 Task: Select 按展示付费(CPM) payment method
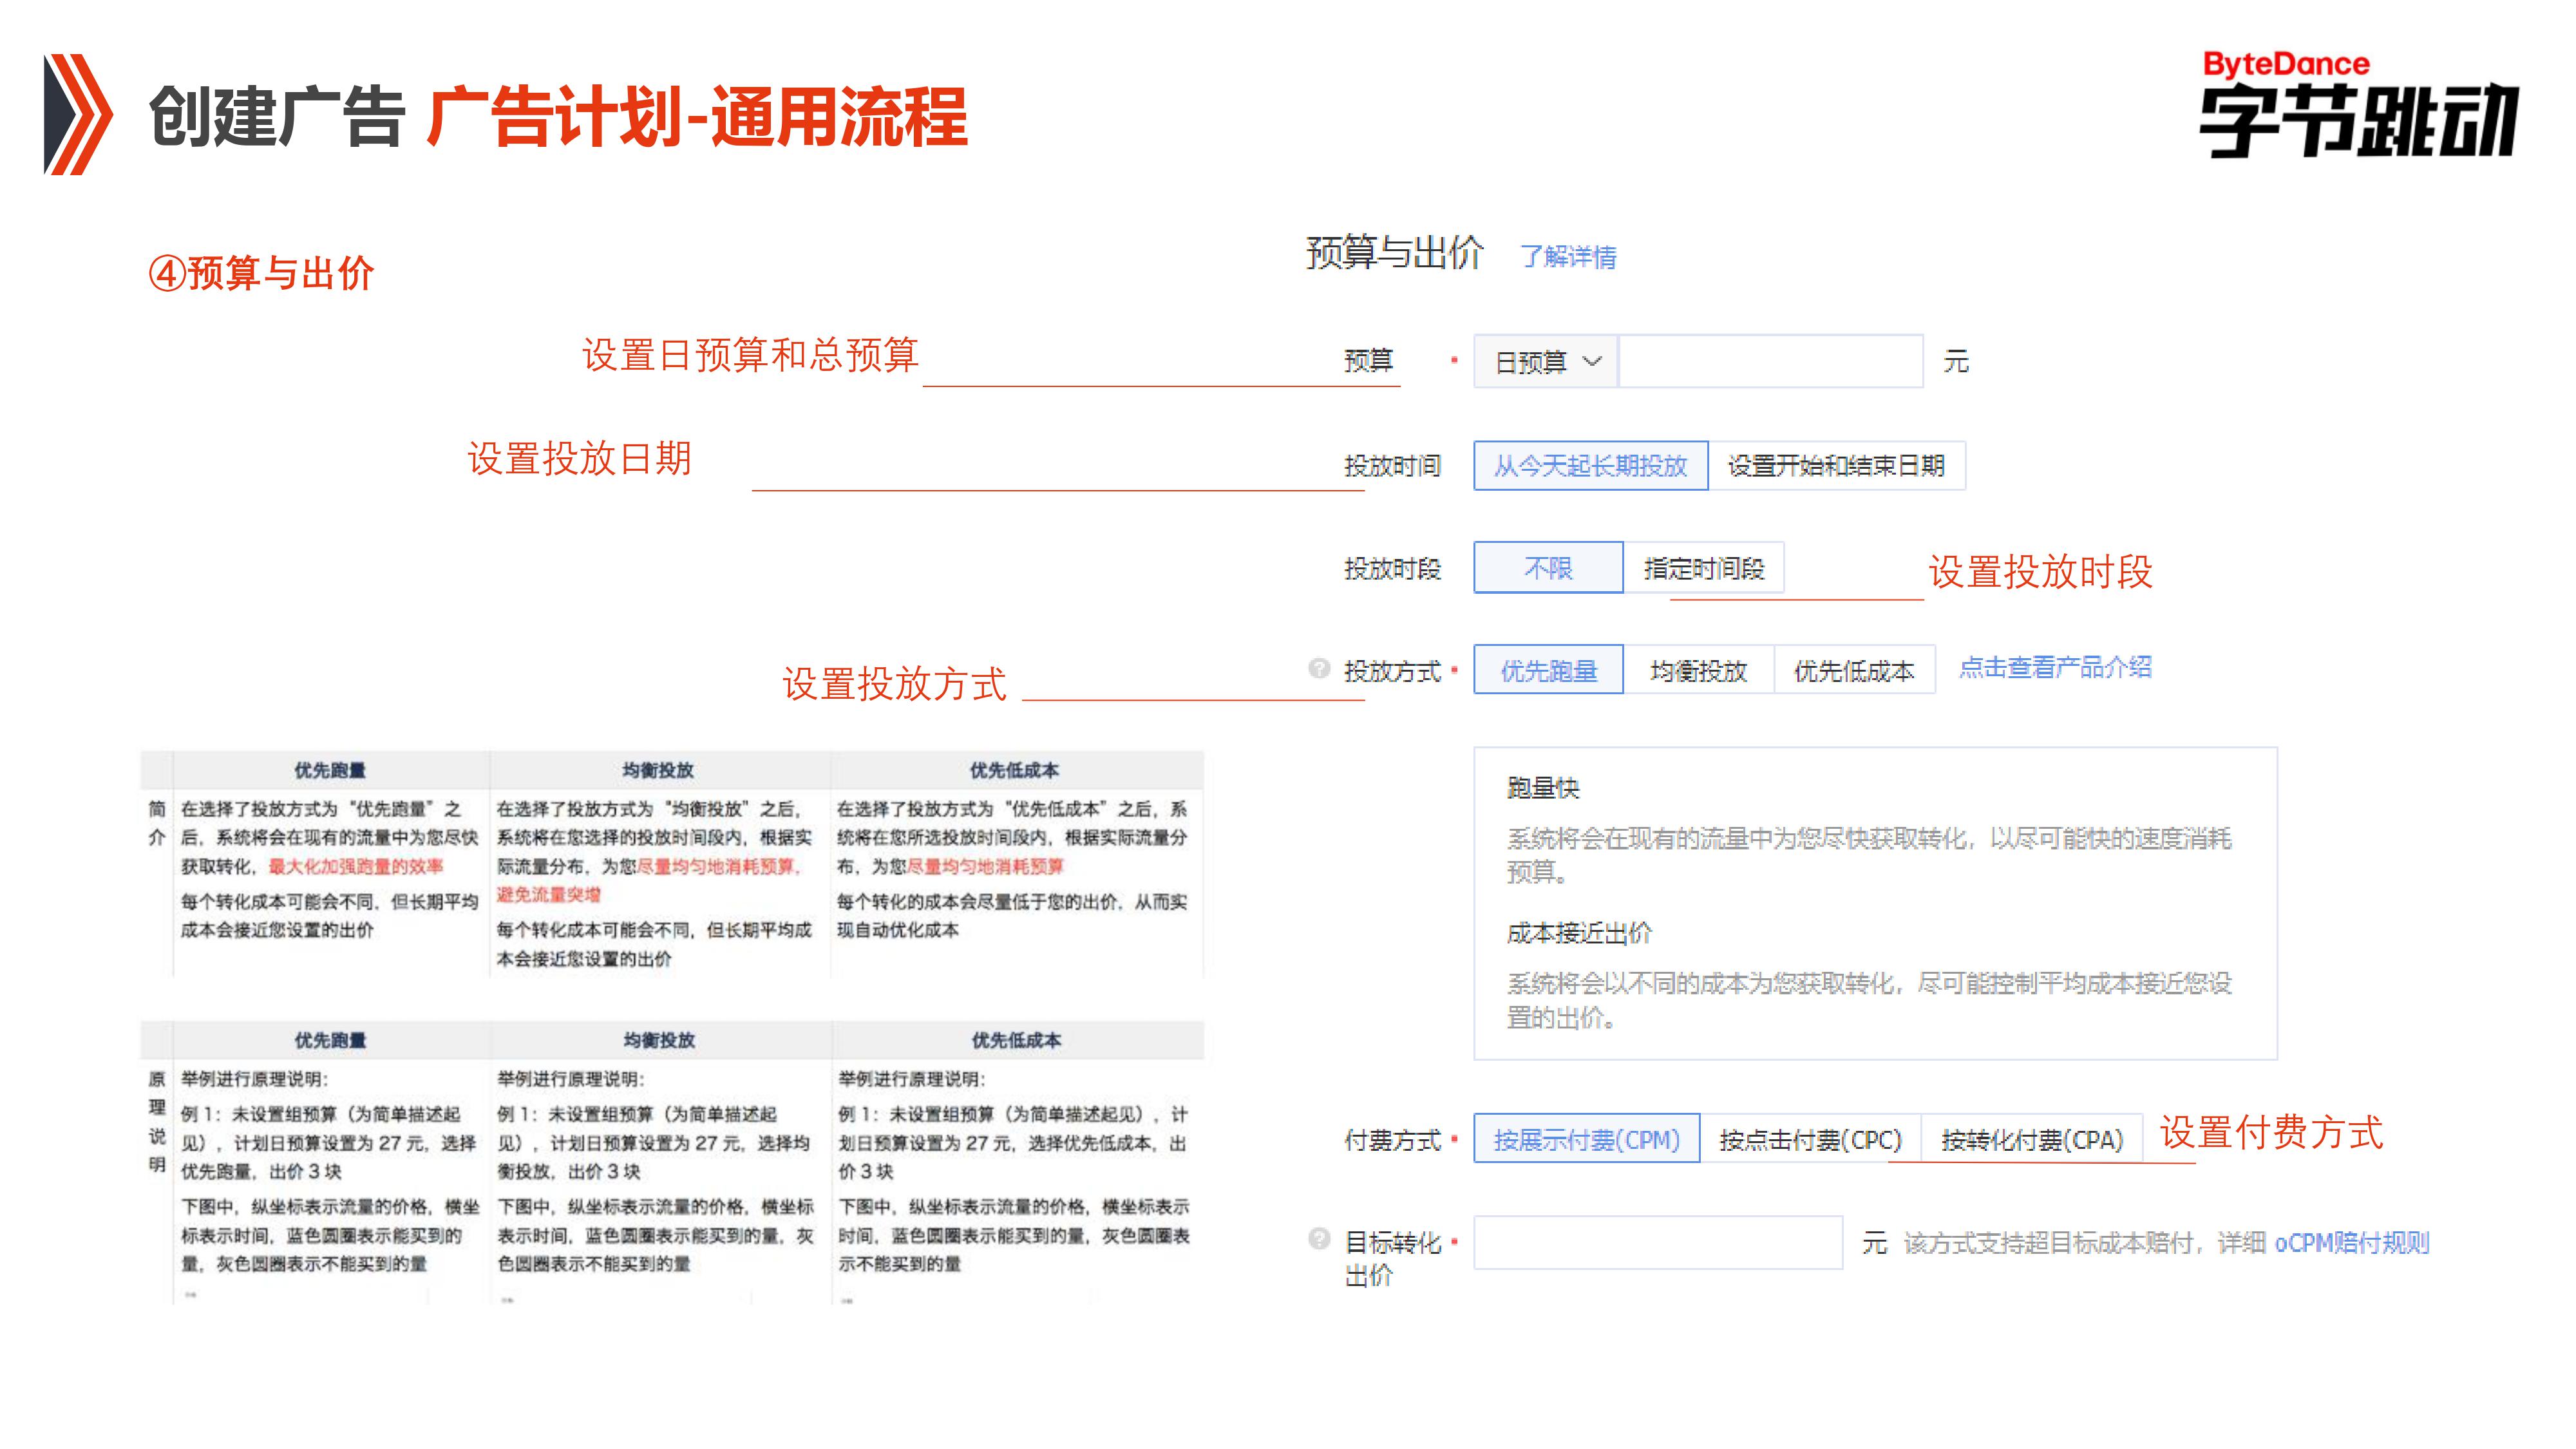[x=1586, y=1139]
